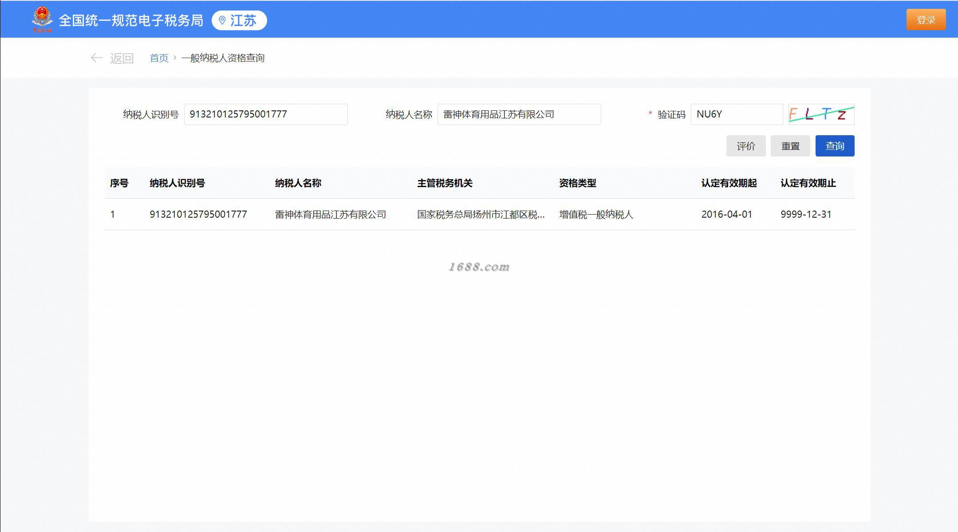The image size is (958, 532).
Task: Click the 查询 query button
Action: click(834, 146)
